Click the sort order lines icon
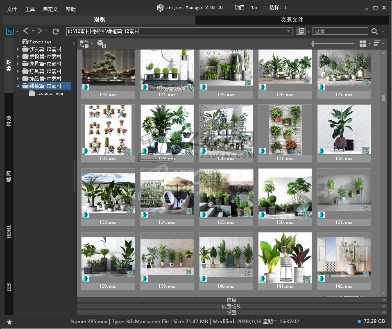 coord(377,44)
